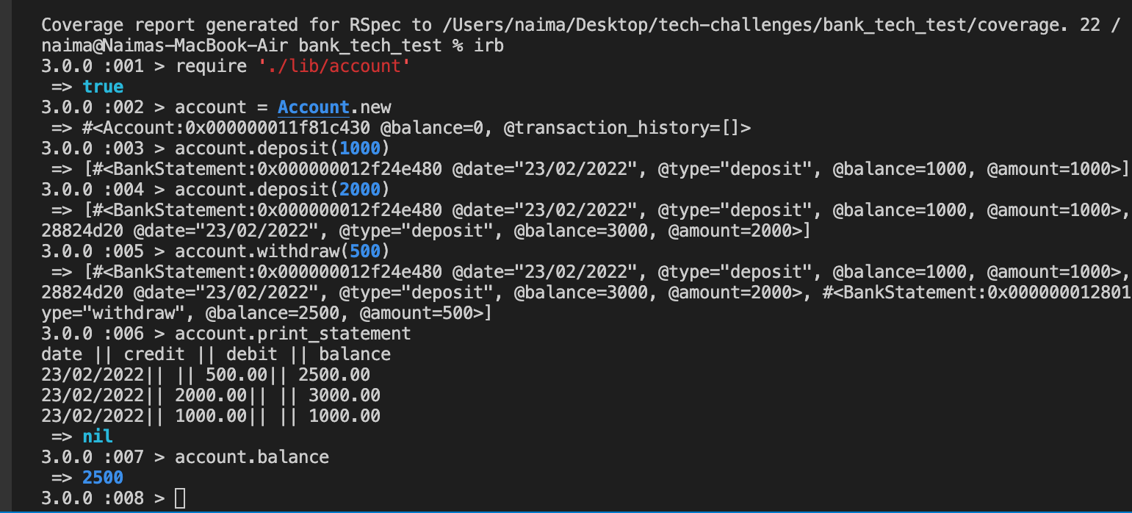
Task: Click the statement row ending in 2500.00
Action: coord(206,375)
